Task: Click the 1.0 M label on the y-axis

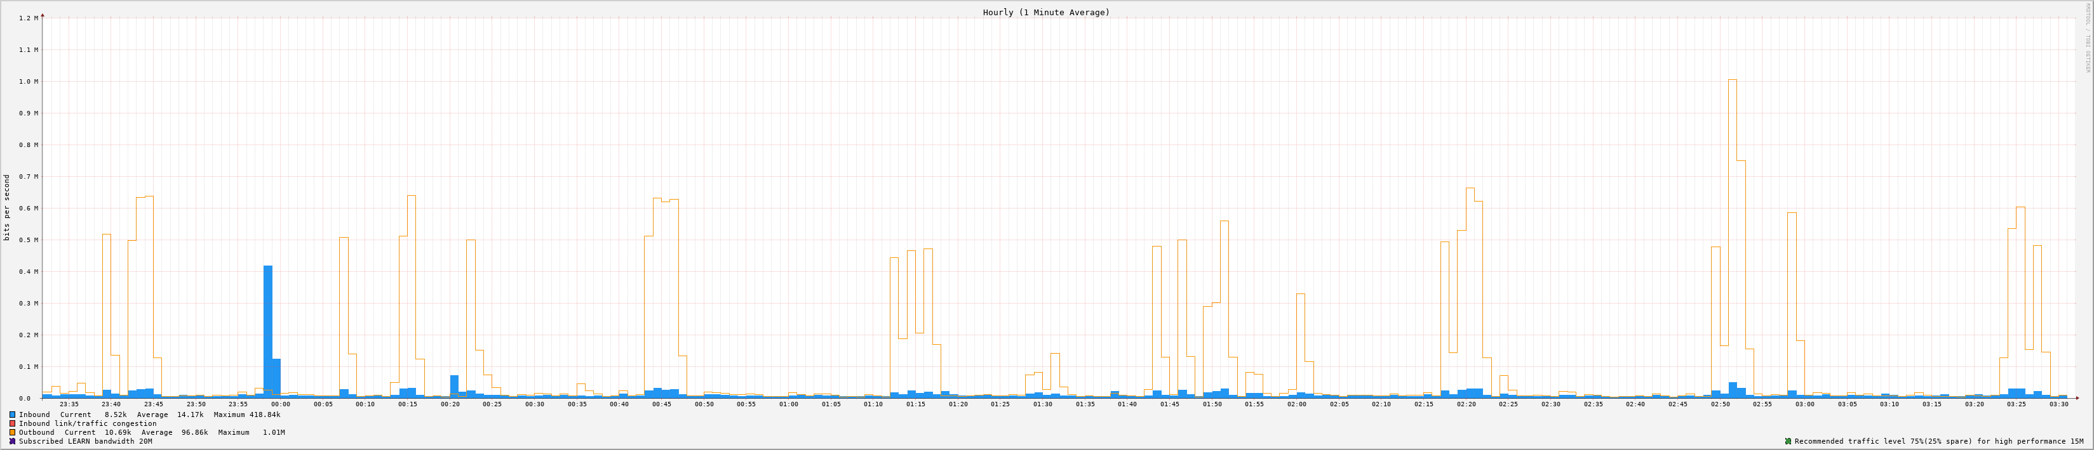Action: point(29,82)
